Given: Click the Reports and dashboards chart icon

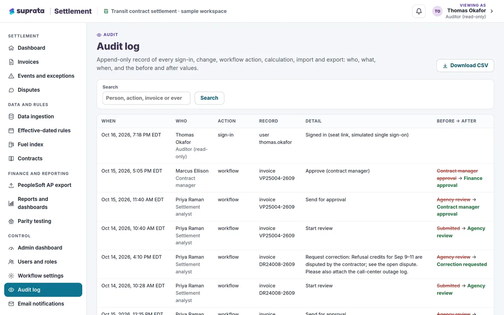Looking at the screenshot, I should [11, 203].
